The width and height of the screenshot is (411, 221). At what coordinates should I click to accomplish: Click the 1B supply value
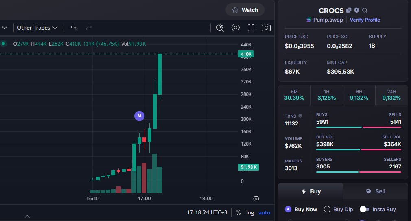point(372,46)
